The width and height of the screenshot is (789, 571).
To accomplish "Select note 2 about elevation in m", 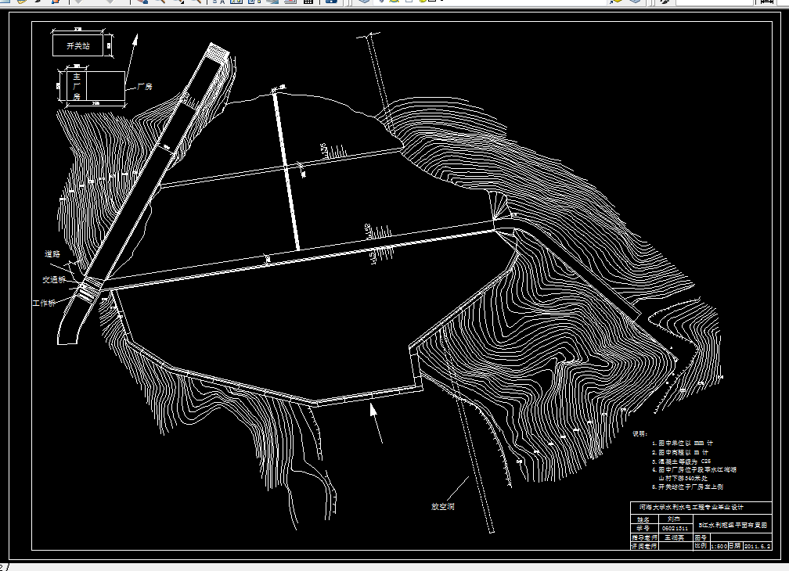I will pos(679,452).
